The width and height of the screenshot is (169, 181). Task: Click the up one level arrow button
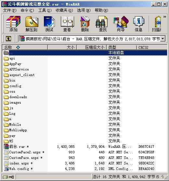coord(8,39)
